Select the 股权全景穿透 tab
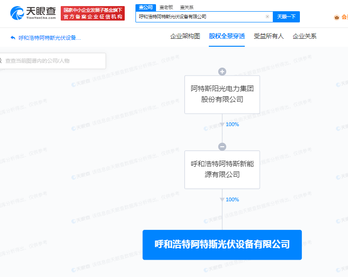This screenshot has width=348, height=277. [227, 36]
